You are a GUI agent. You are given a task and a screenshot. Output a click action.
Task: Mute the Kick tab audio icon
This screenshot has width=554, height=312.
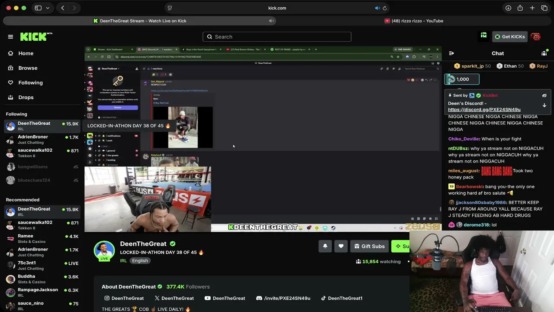click(x=271, y=21)
